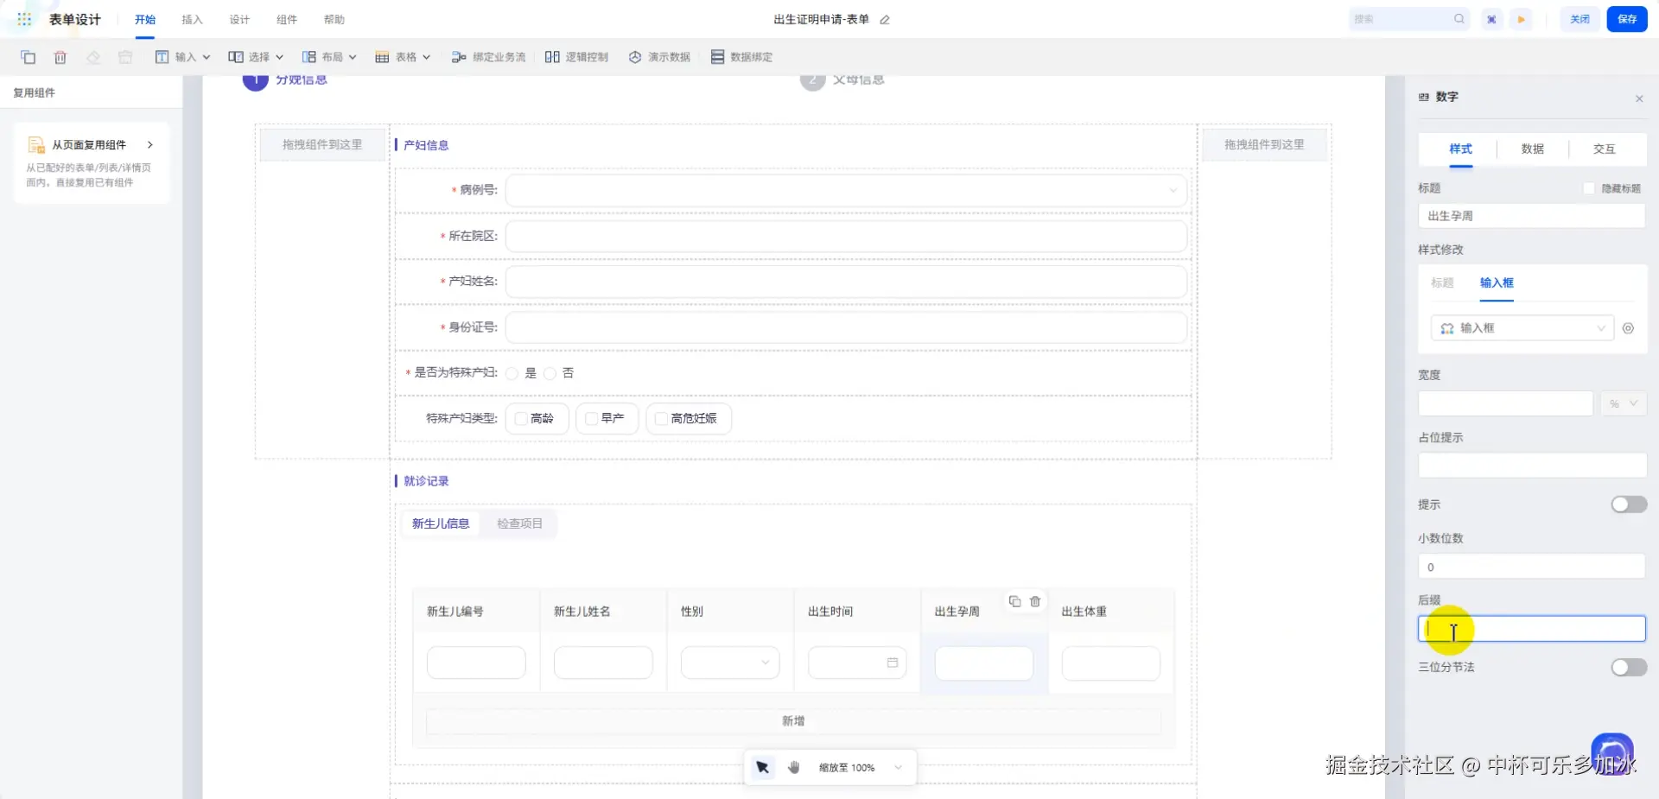
Task: Tick the 高龄 checkbox option
Action: click(x=521, y=419)
